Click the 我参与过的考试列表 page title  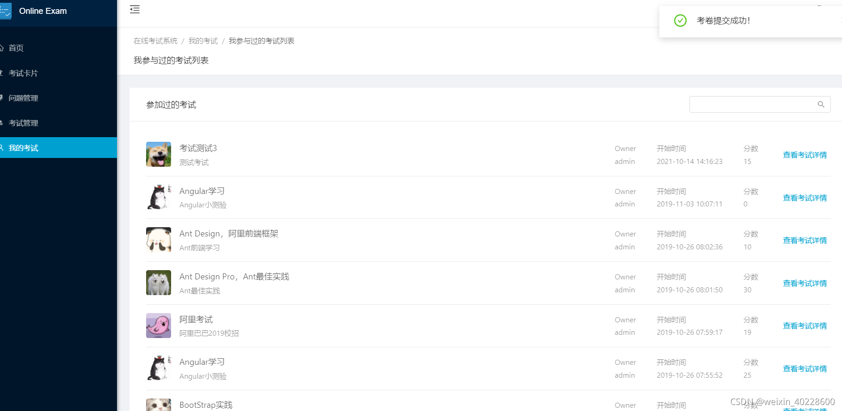pyautogui.click(x=171, y=60)
